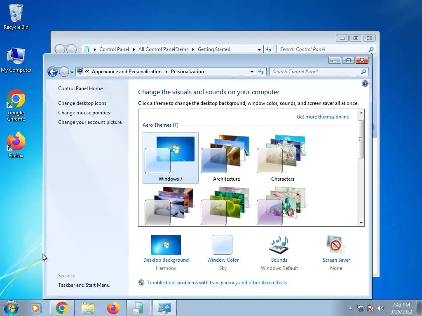Click Control Panel breadcrumb in Getting Started window
Image resolution: width=422 pixels, height=316 pixels.
coord(114,49)
